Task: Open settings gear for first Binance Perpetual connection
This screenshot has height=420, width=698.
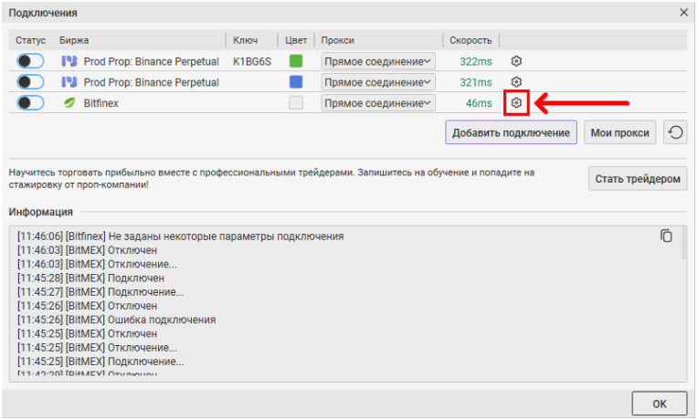Action: [x=516, y=61]
